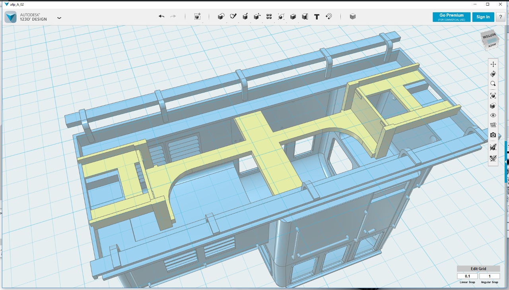
Task: Click the Sign In button
Action: 483,17
